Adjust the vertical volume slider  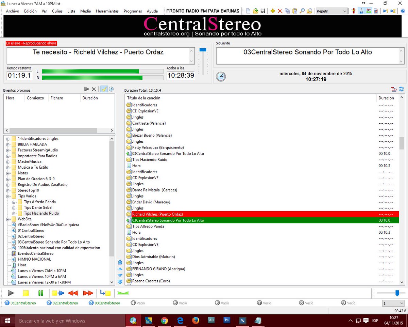coord(203,50)
